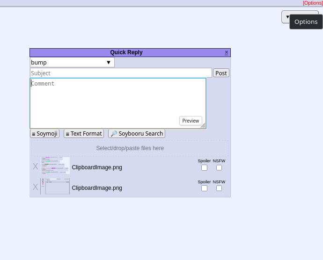Image resolution: width=323 pixels, height=260 pixels.
Task: Click the Preview button
Action: tap(191, 121)
